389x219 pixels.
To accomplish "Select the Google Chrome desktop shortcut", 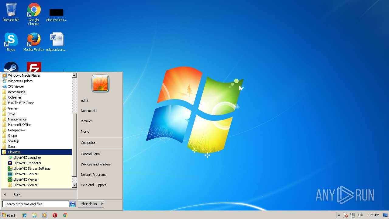I will (34, 14).
